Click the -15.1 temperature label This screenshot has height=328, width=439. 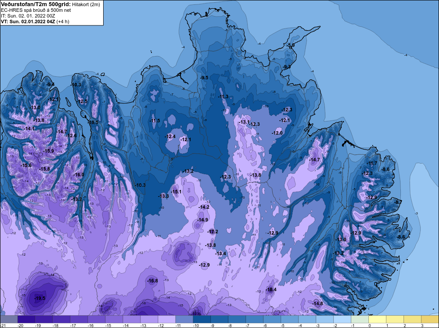[x=176, y=192]
